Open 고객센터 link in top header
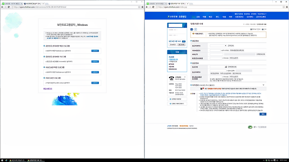 tap(254, 14)
